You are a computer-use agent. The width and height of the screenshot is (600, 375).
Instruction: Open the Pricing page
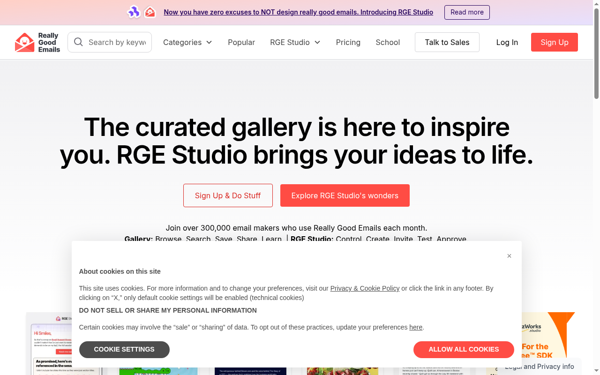348,42
